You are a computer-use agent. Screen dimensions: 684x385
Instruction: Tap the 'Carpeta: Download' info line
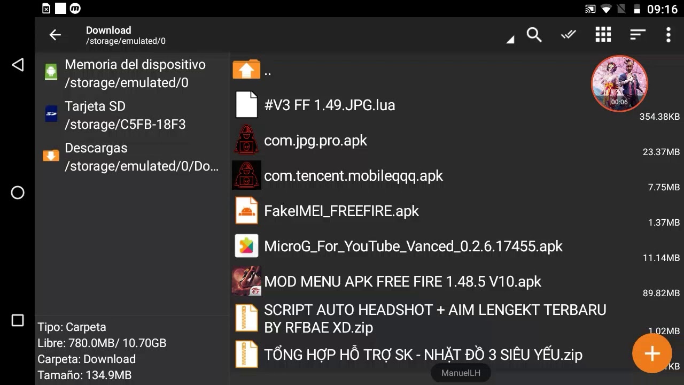pos(87,359)
